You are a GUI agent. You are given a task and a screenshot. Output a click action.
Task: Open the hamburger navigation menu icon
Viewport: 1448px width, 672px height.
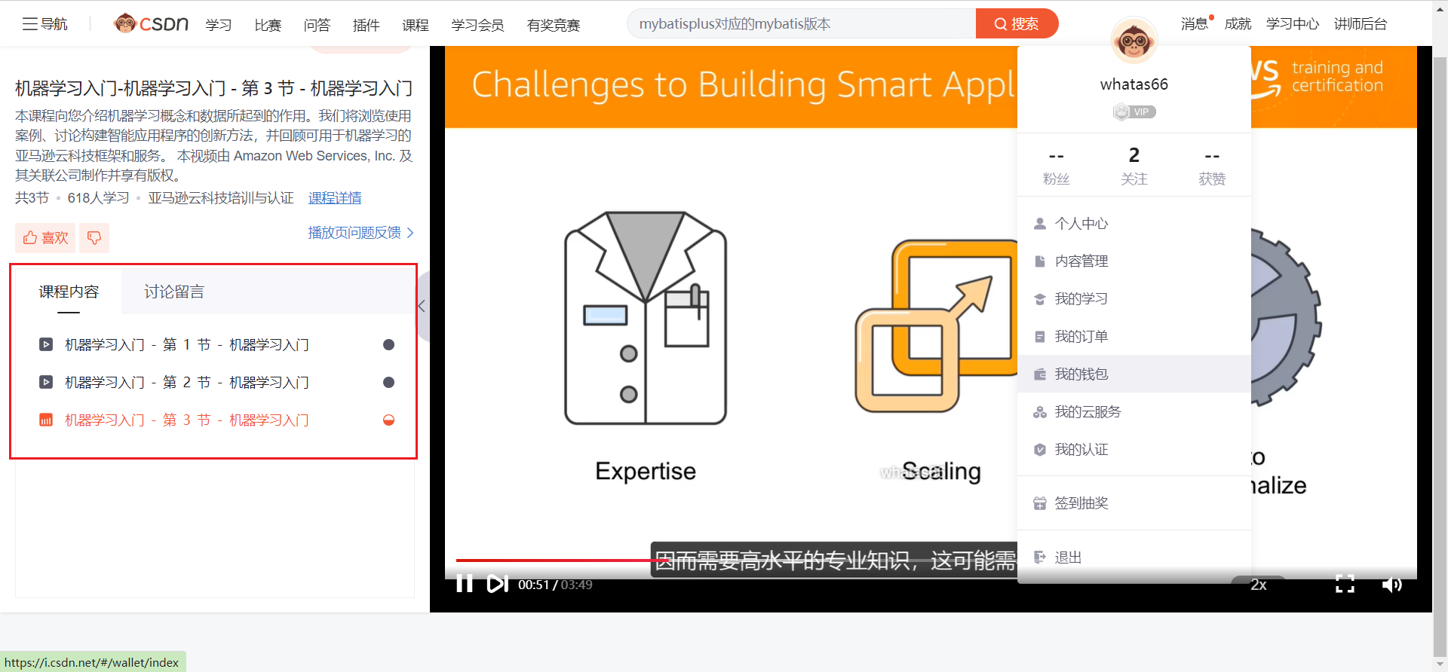30,24
